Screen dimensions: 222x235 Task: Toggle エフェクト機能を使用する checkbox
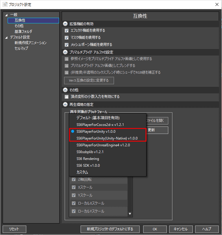(67, 31)
